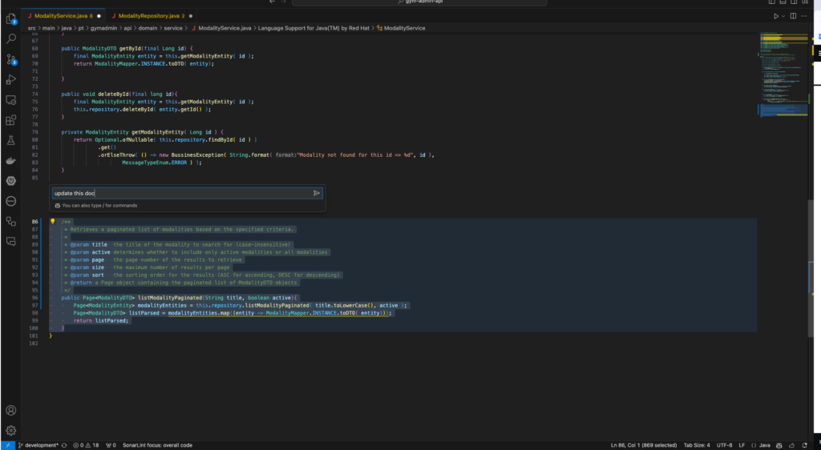Open Spring Boot Dashboard power icon

point(10,181)
